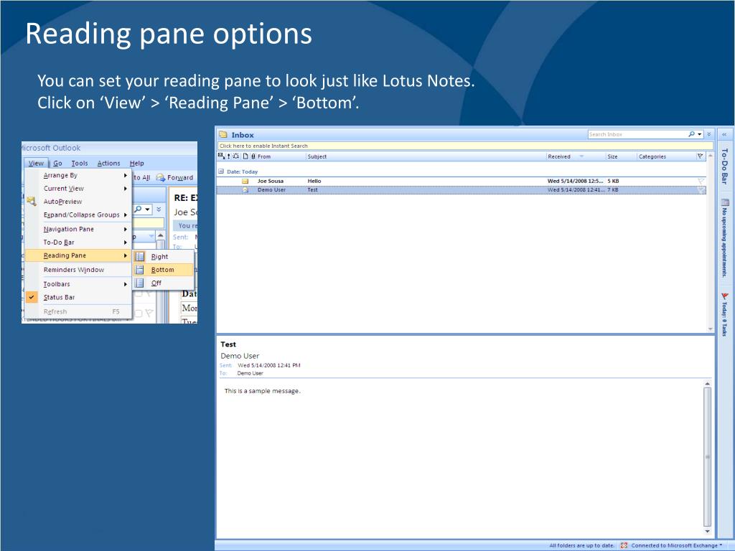The width and height of the screenshot is (735, 551).
Task: Click reading pane scrollbar down arrow
Action: [x=707, y=532]
